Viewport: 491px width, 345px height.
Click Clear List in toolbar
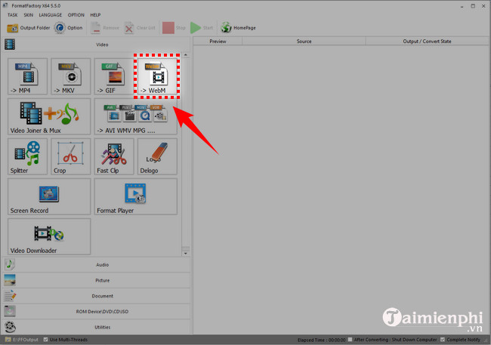click(x=140, y=28)
